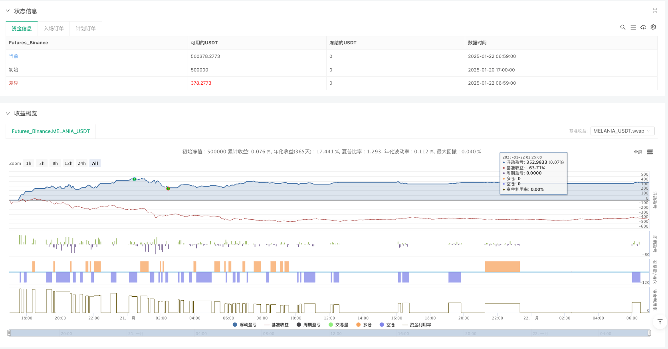The height and width of the screenshot is (349, 668).
Task: Click the expand panel icon top right
Action: pos(655,11)
